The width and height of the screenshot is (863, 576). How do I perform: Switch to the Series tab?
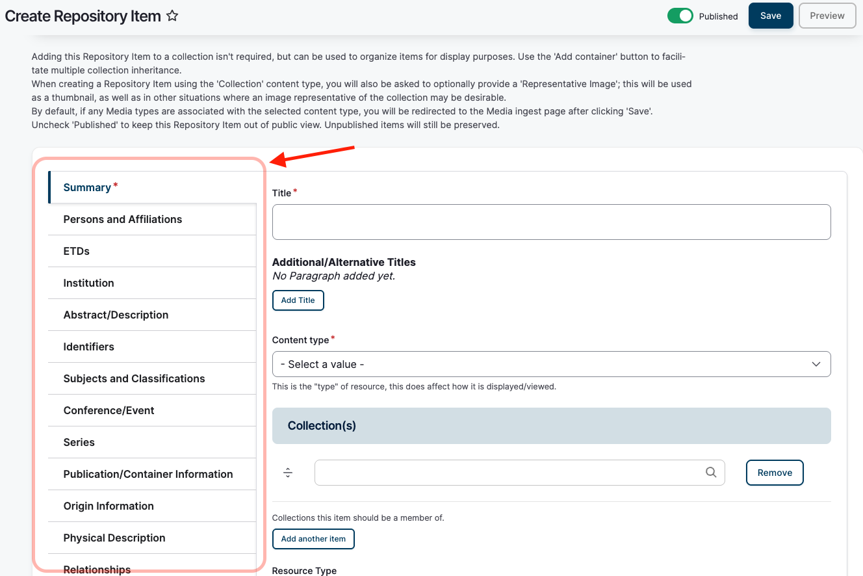click(153, 442)
